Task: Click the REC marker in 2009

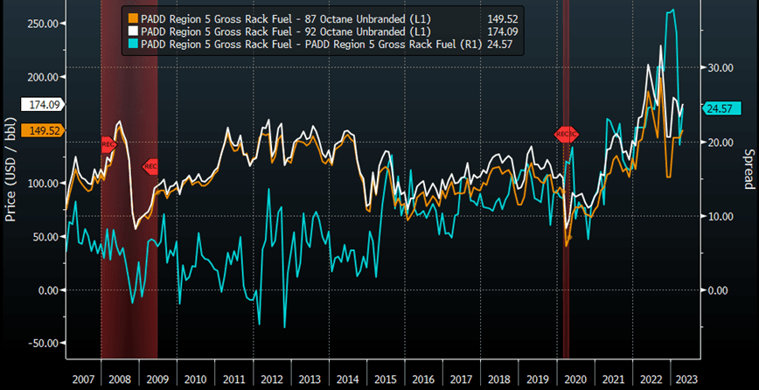Action: (x=150, y=167)
